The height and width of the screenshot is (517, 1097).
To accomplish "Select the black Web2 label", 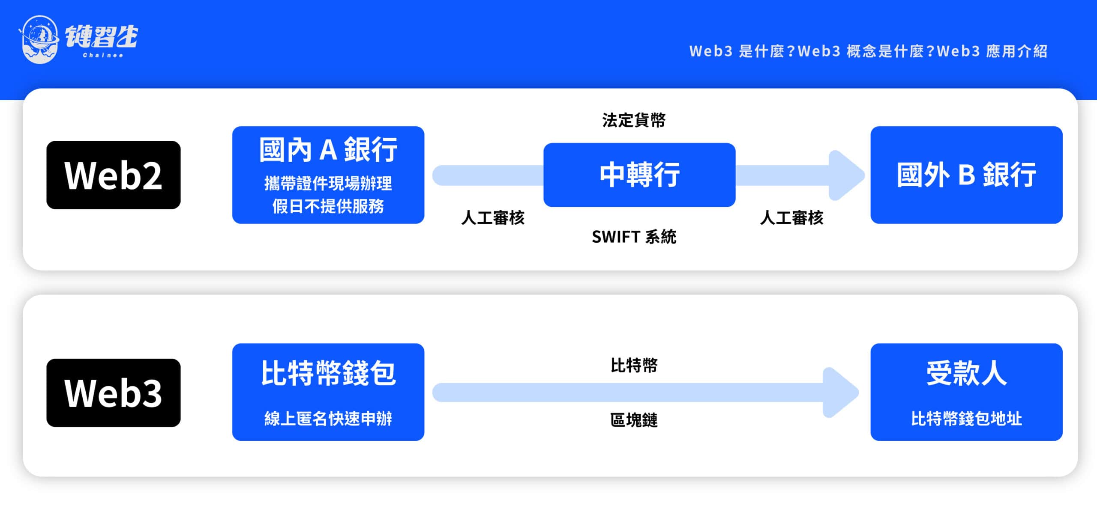I will [114, 175].
